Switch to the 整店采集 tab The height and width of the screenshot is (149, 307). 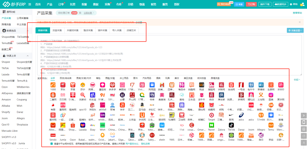88,30
